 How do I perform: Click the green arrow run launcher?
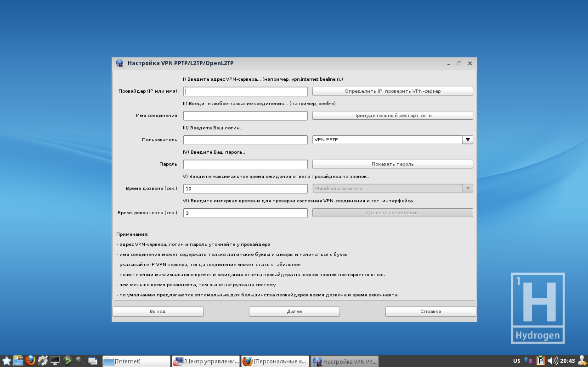68,361
